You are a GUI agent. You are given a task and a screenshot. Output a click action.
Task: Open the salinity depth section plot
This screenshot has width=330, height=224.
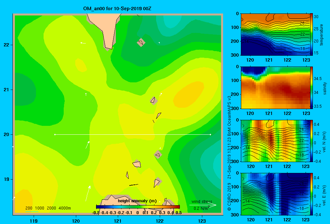(275, 88)
